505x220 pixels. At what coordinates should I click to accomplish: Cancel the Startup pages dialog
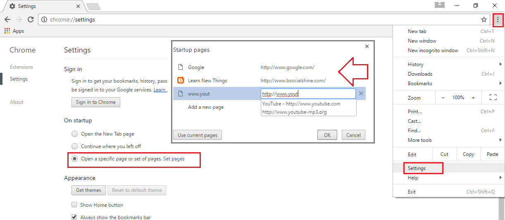click(x=353, y=135)
